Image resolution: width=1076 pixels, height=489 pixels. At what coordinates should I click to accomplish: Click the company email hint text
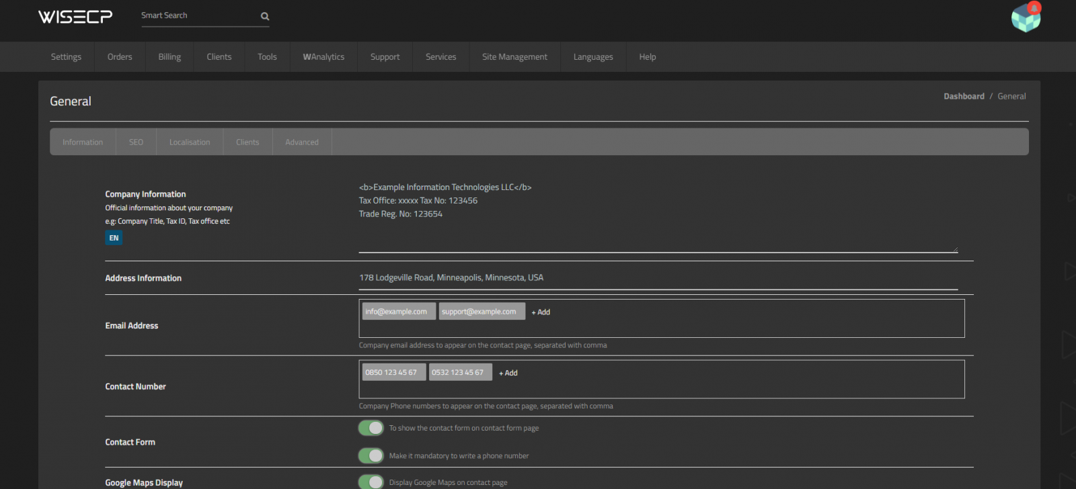click(x=483, y=345)
